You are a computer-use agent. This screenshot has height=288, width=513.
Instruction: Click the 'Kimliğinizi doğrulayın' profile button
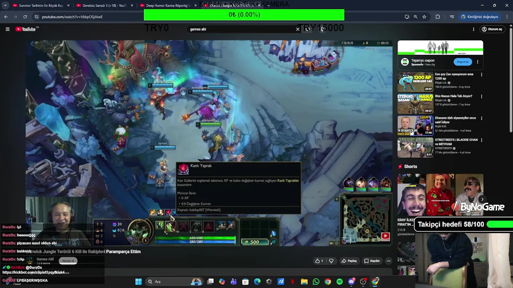click(x=479, y=17)
